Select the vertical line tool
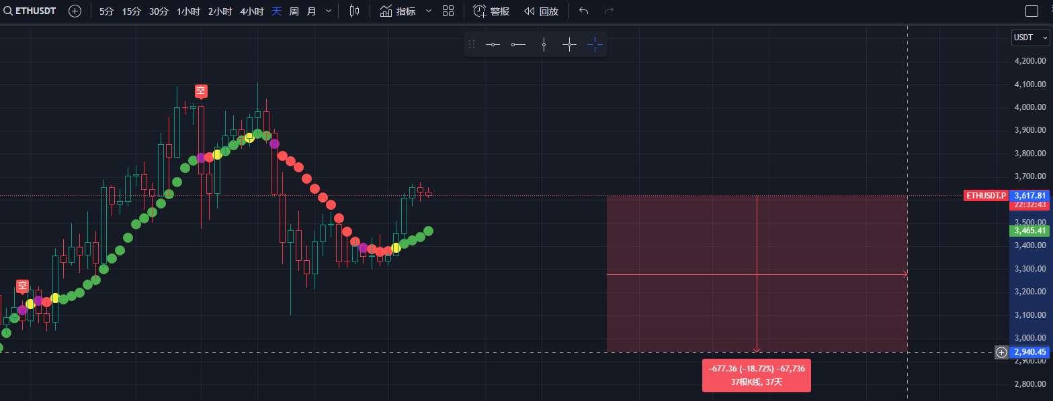This screenshot has height=401, width=1053. coord(544,44)
